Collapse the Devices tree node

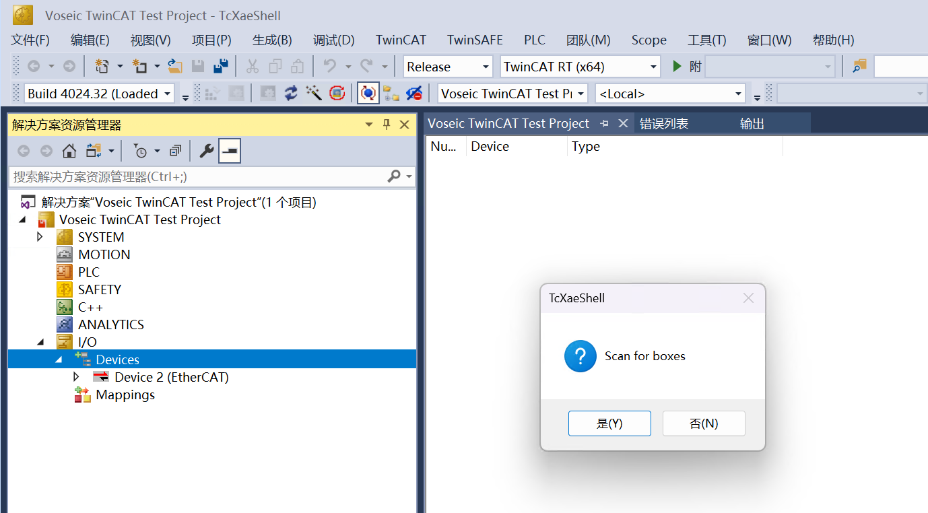[59, 360]
